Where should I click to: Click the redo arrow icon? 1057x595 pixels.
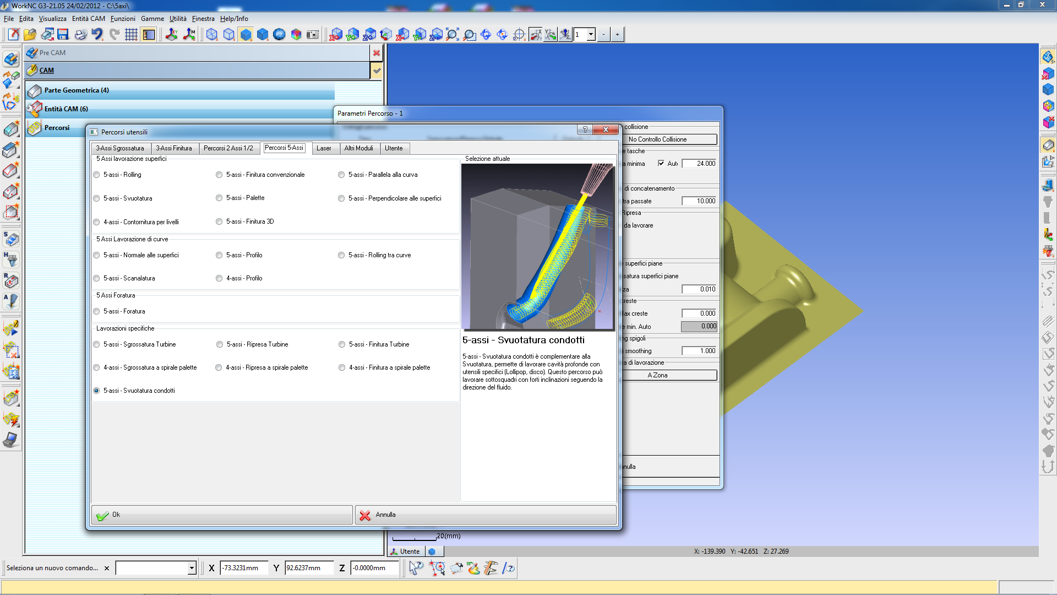pos(114,35)
